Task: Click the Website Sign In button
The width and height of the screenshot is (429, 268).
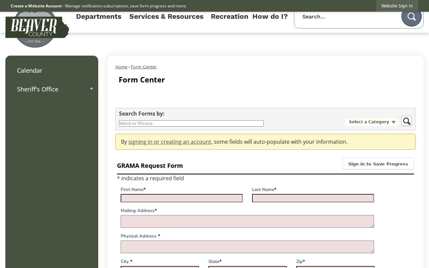Action: point(397,6)
